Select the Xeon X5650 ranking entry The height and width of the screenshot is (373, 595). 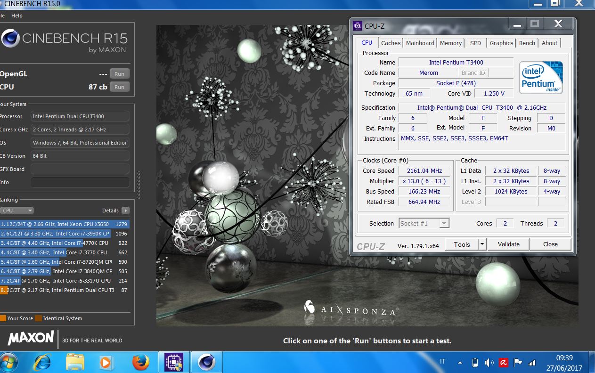65,224
